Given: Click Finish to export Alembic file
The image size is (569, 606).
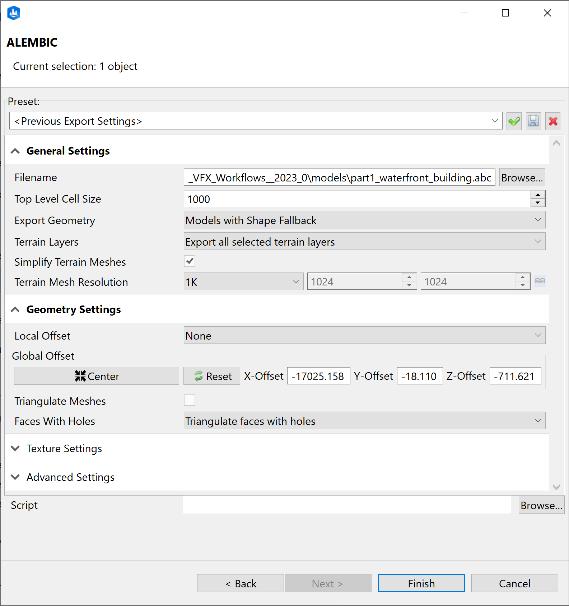Looking at the screenshot, I should [421, 583].
